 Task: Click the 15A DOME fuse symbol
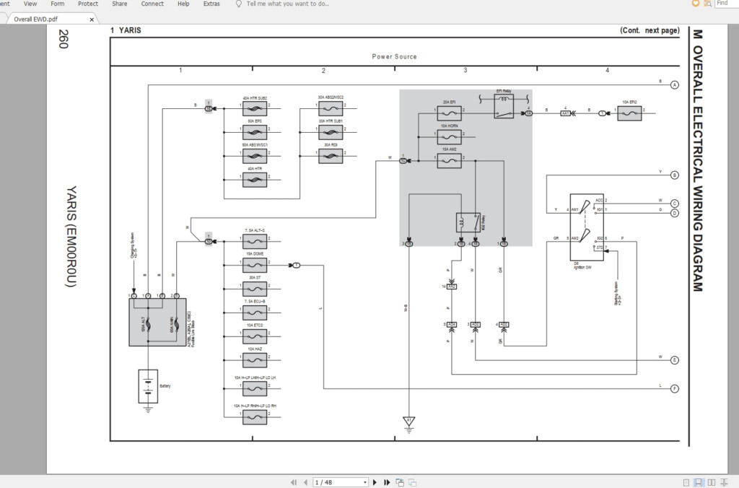[255, 266]
